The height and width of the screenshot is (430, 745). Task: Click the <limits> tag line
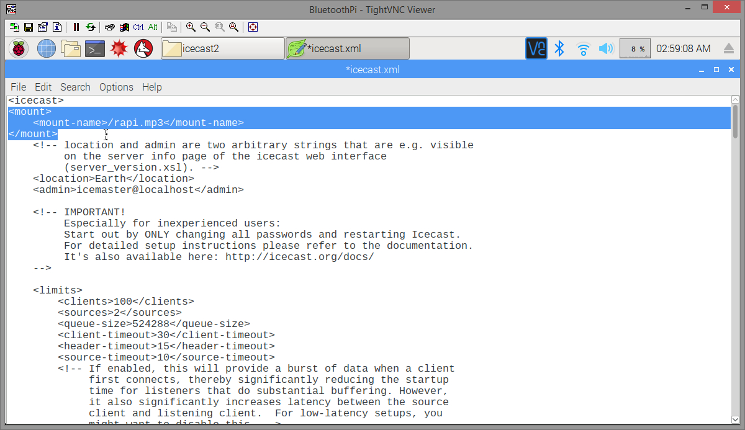[58, 290]
